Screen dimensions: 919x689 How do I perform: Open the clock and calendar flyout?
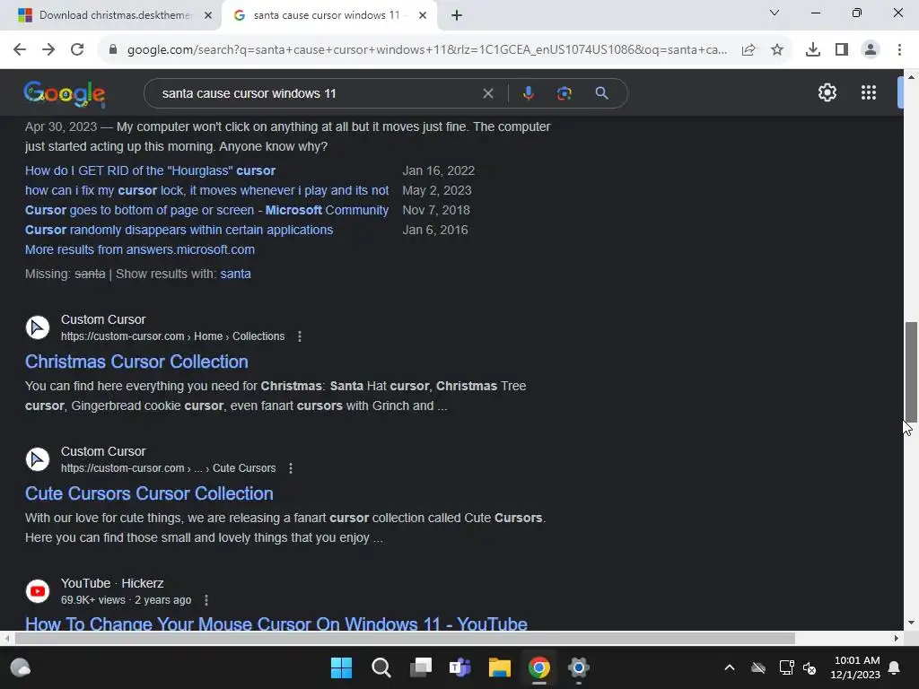(x=855, y=667)
